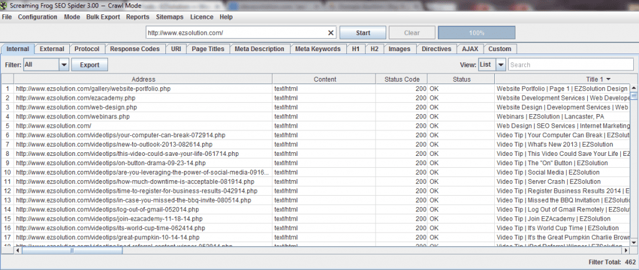Open the Configuration menu
Screen dimensions: 639x270
pyautogui.click(x=37, y=17)
